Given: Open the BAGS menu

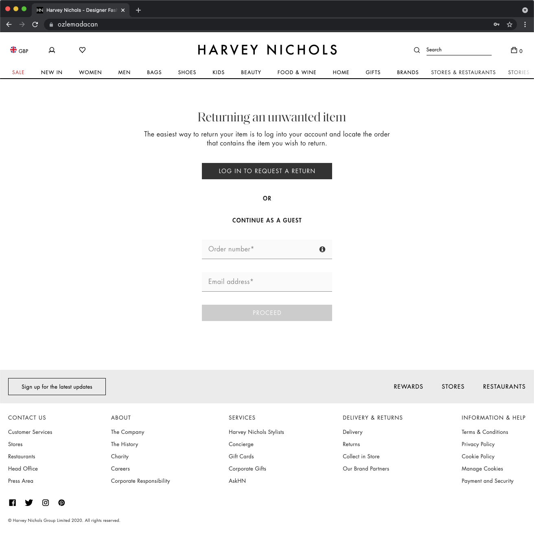Looking at the screenshot, I should pos(154,73).
